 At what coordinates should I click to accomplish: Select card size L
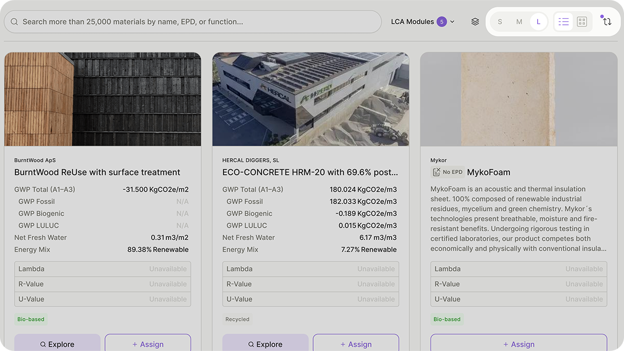click(x=538, y=21)
